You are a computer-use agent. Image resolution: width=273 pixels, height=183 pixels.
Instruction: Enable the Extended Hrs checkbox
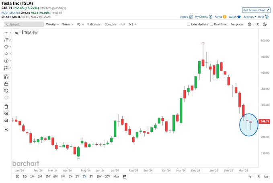pos(189,24)
